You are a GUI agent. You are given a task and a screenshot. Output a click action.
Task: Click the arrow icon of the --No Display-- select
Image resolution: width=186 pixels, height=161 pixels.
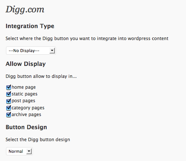[52, 51]
